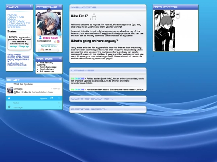Close the Chat widget window
Viewport: 217px width, 162px height.
[x=60, y=79]
